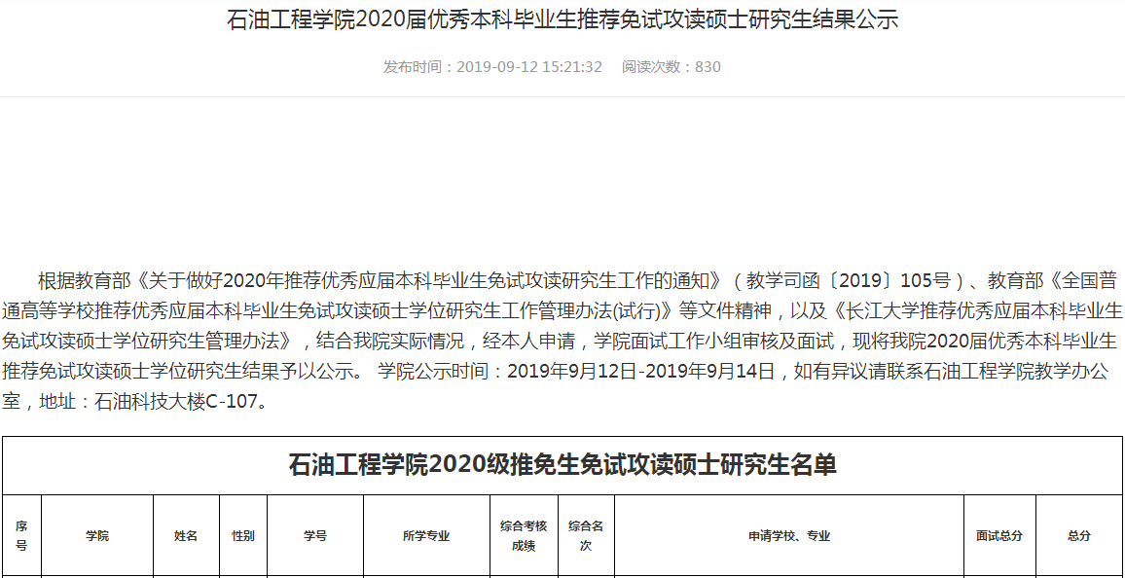Select the 姓名 column header
Image resolution: width=1125 pixels, height=578 pixels.
186,535
